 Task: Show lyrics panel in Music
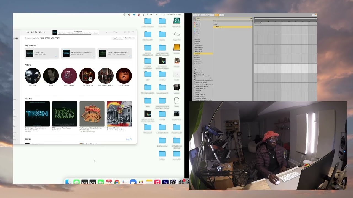tap(129, 32)
